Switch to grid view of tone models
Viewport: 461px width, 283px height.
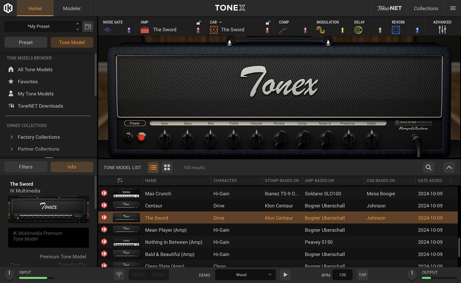click(x=167, y=167)
